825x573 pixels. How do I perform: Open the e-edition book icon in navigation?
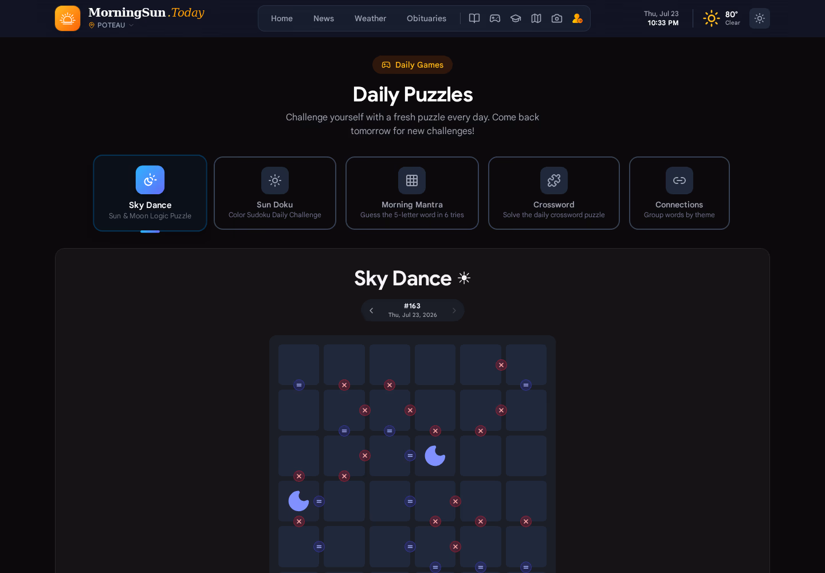[x=474, y=18]
